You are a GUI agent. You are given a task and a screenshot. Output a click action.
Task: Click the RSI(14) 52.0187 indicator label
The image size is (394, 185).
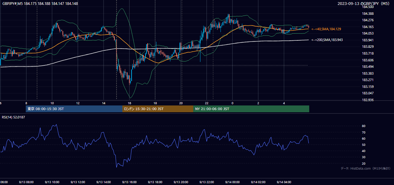coord(14,117)
